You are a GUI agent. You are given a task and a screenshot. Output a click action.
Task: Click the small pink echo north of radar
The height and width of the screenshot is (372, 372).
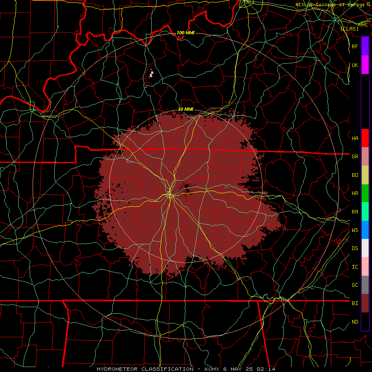151,74
